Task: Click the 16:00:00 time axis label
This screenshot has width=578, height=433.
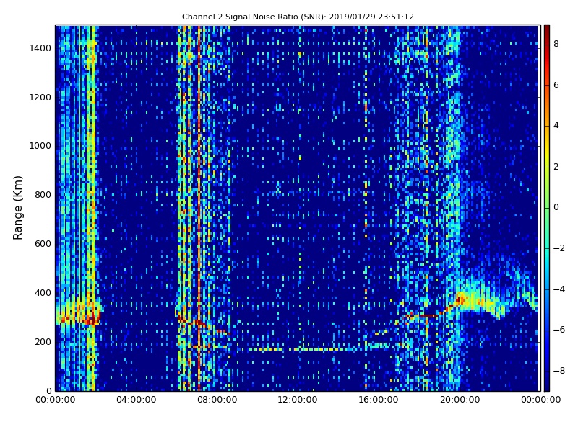Action: pyautogui.click(x=379, y=400)
